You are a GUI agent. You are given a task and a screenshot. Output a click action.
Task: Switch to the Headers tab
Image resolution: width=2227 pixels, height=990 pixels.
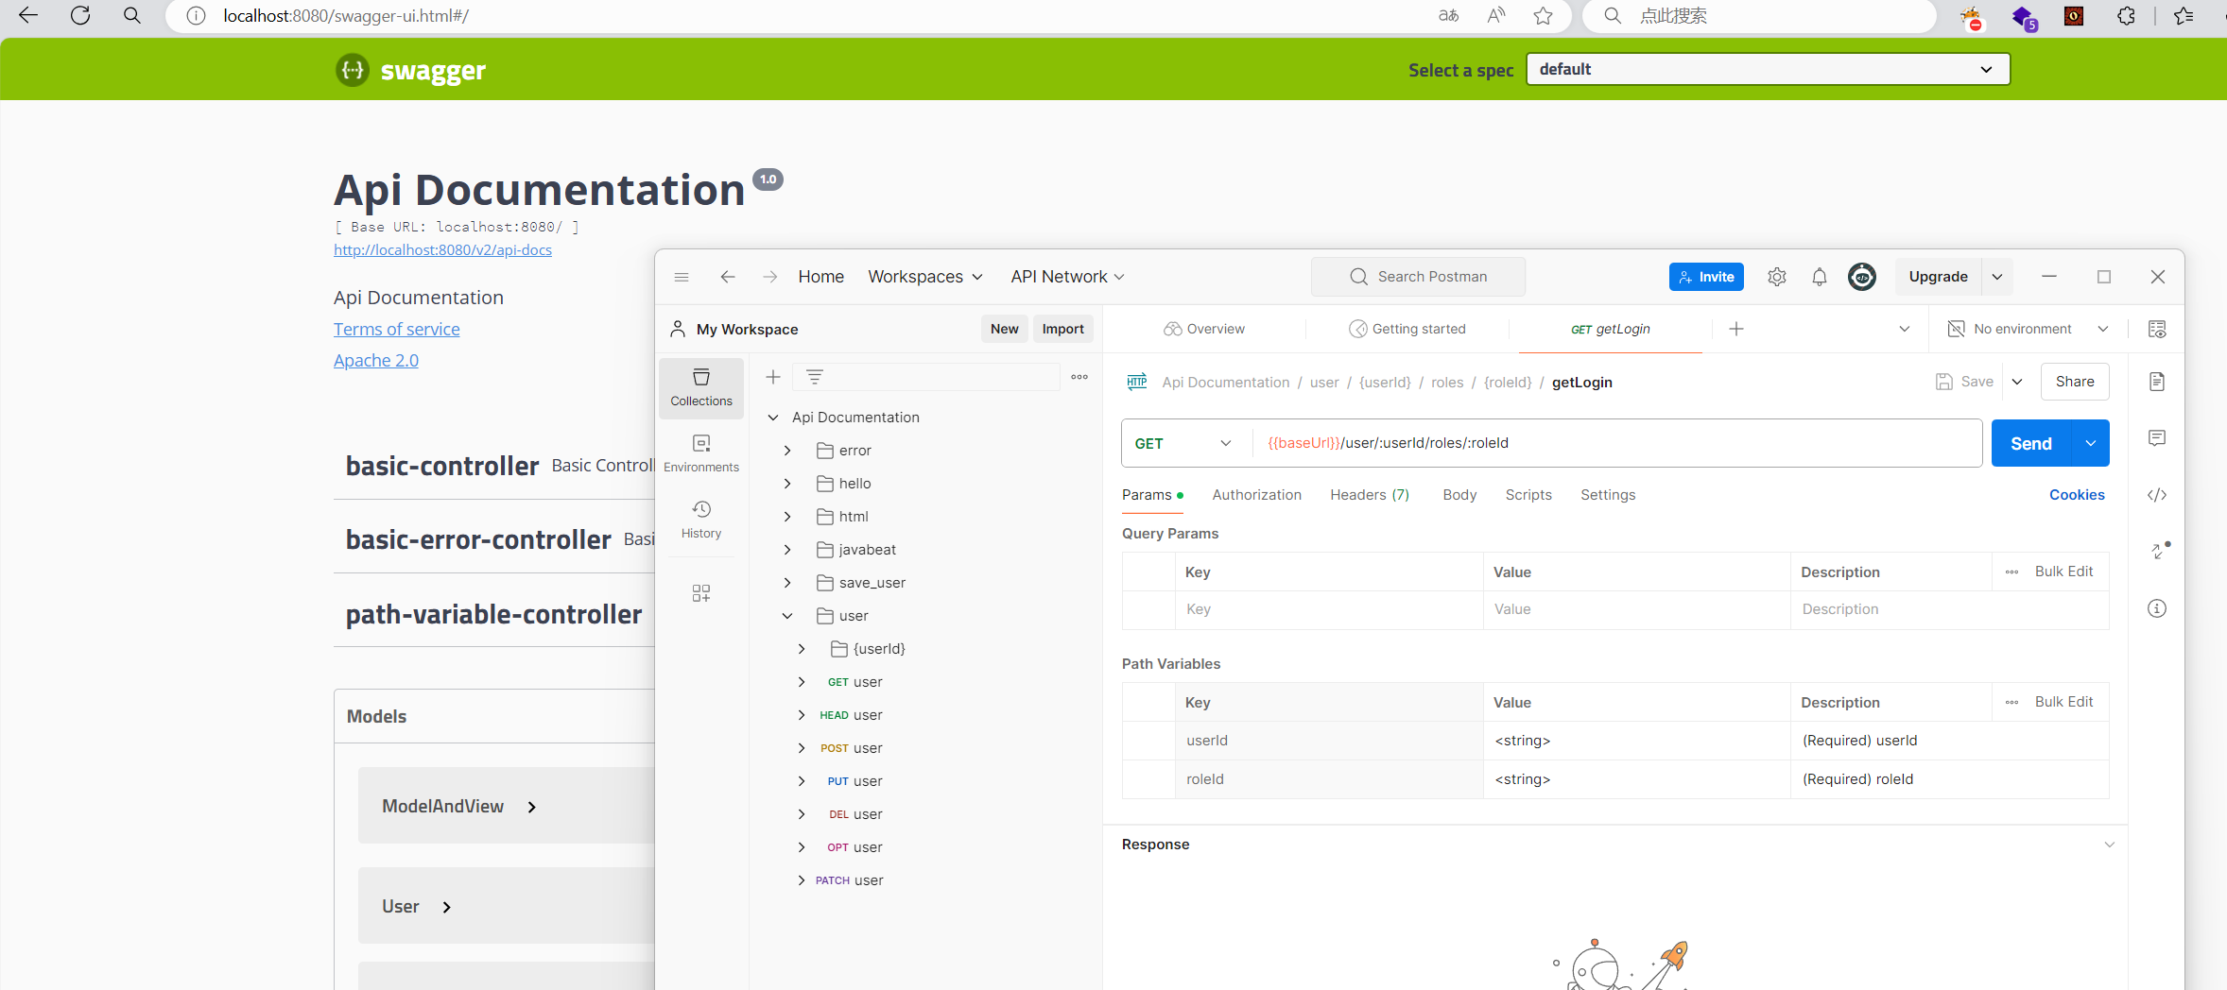click(1369, 495)
